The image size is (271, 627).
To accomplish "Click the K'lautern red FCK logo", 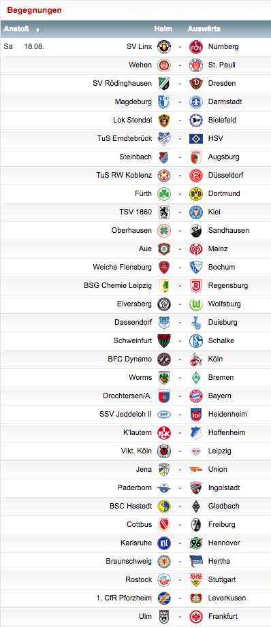I will coord(164,433).
